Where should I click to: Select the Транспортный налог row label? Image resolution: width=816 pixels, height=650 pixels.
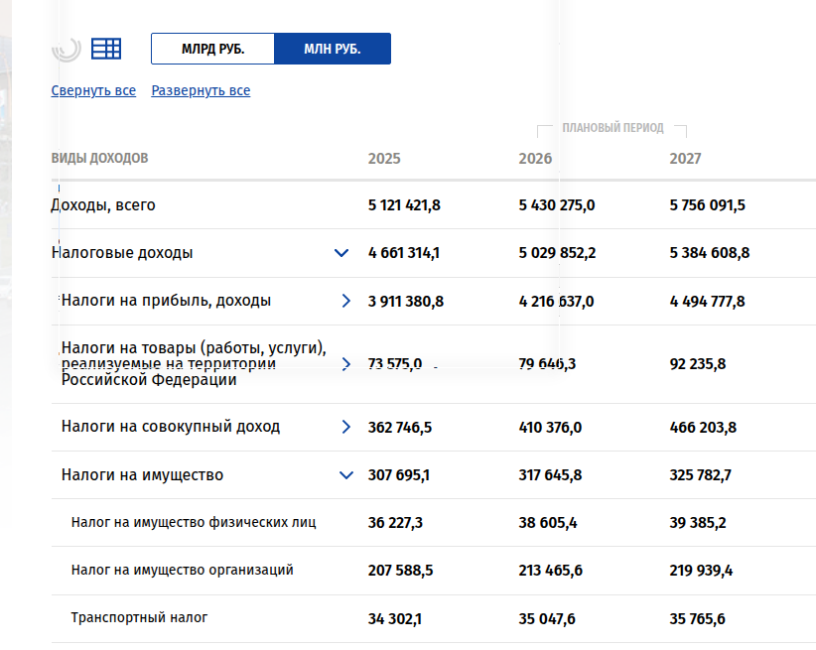[139, 618]
